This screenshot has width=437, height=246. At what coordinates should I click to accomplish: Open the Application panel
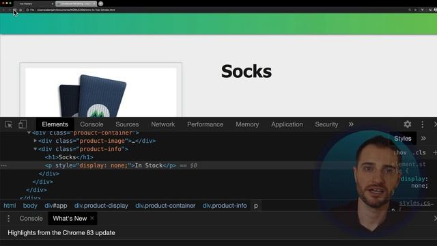[287, 124]
